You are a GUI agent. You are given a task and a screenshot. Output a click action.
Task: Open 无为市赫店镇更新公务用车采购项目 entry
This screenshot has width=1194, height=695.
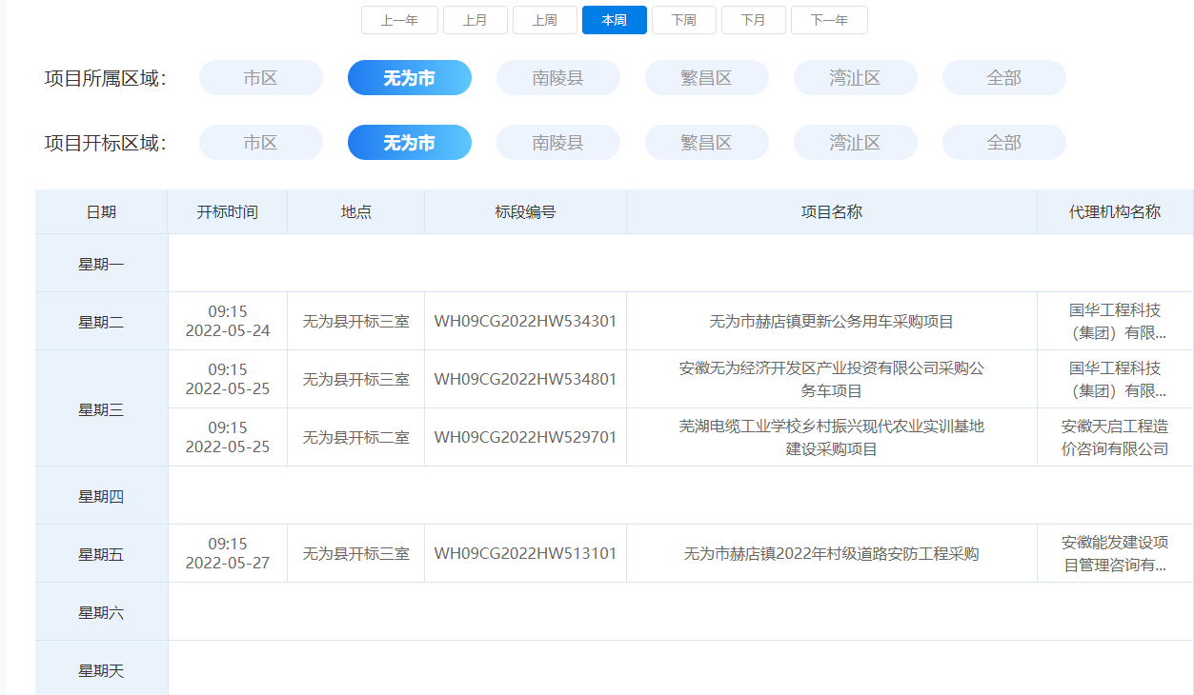tap(831, 322)
